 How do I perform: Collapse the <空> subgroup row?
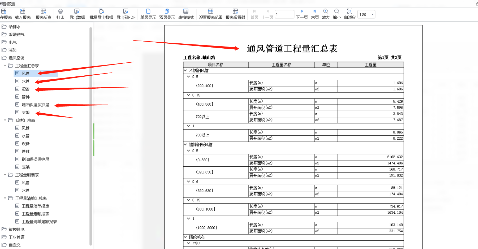(188, 243)
